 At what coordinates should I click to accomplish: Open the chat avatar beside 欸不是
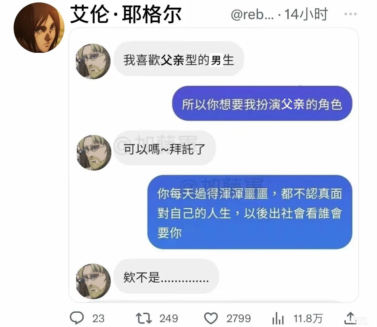coord(93,281)
